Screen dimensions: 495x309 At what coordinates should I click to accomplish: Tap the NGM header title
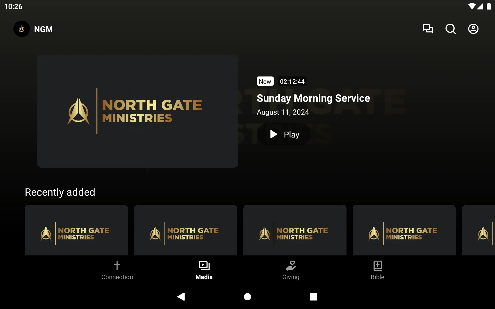pos(43,29)
